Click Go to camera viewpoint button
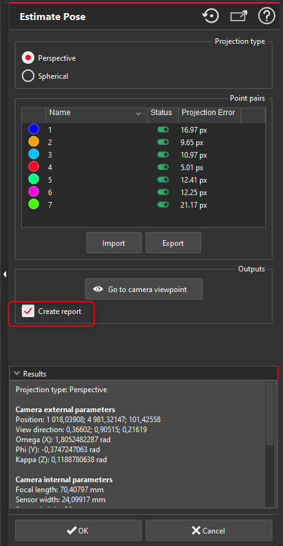283x546 pixels. pos(144,289)
